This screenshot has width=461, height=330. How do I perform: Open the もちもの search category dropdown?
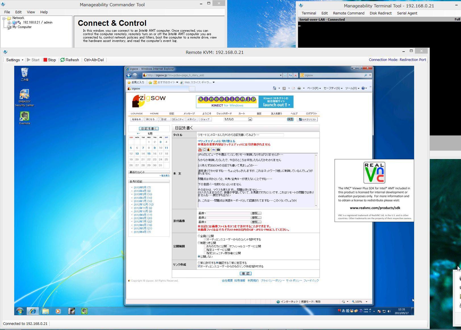coord(250,119)
